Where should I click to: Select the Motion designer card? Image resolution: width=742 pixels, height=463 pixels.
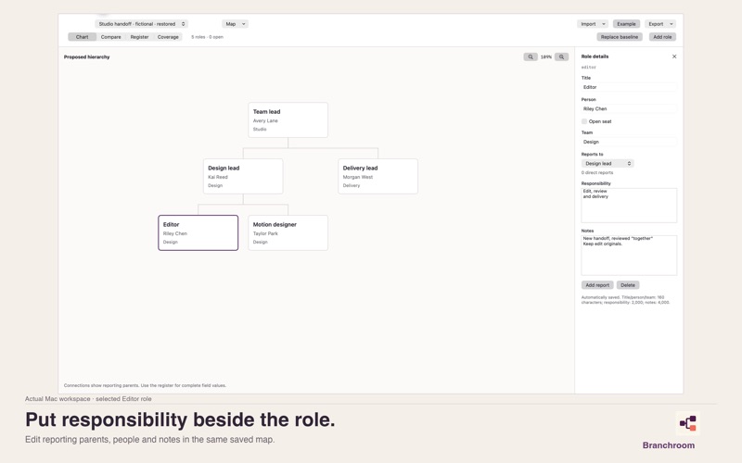point(288,233)
